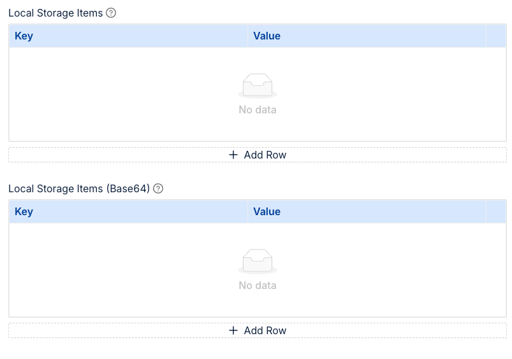Click divider between Key and Value in Base64 table

(x=247, y=212)
